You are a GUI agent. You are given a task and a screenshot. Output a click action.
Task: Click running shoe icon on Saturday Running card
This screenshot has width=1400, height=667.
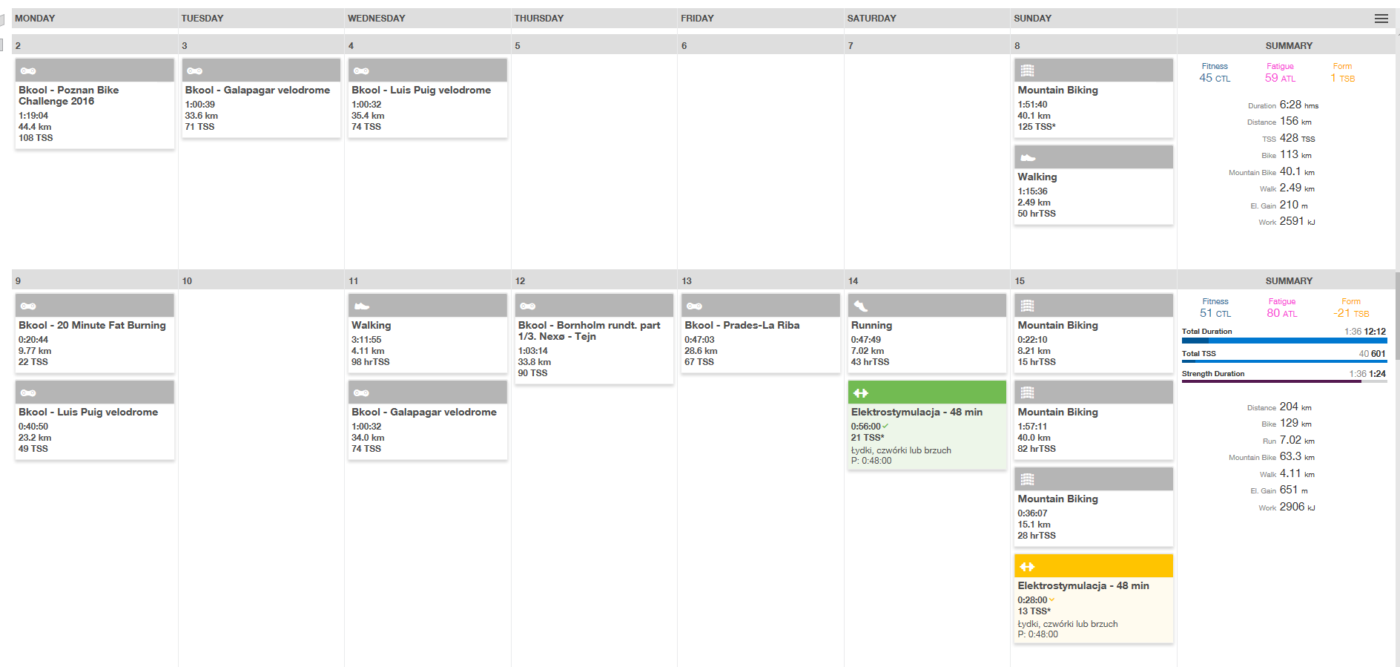click(861, 306)
